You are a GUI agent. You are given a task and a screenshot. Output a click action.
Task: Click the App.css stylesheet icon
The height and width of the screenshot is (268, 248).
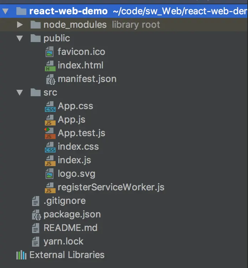(50, 106)
